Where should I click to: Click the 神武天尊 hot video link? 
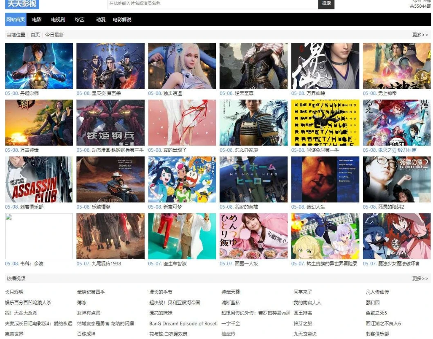pos(231,292)
